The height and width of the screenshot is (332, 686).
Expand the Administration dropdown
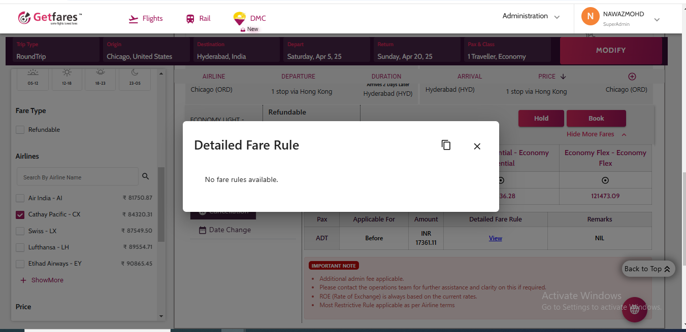531,16
